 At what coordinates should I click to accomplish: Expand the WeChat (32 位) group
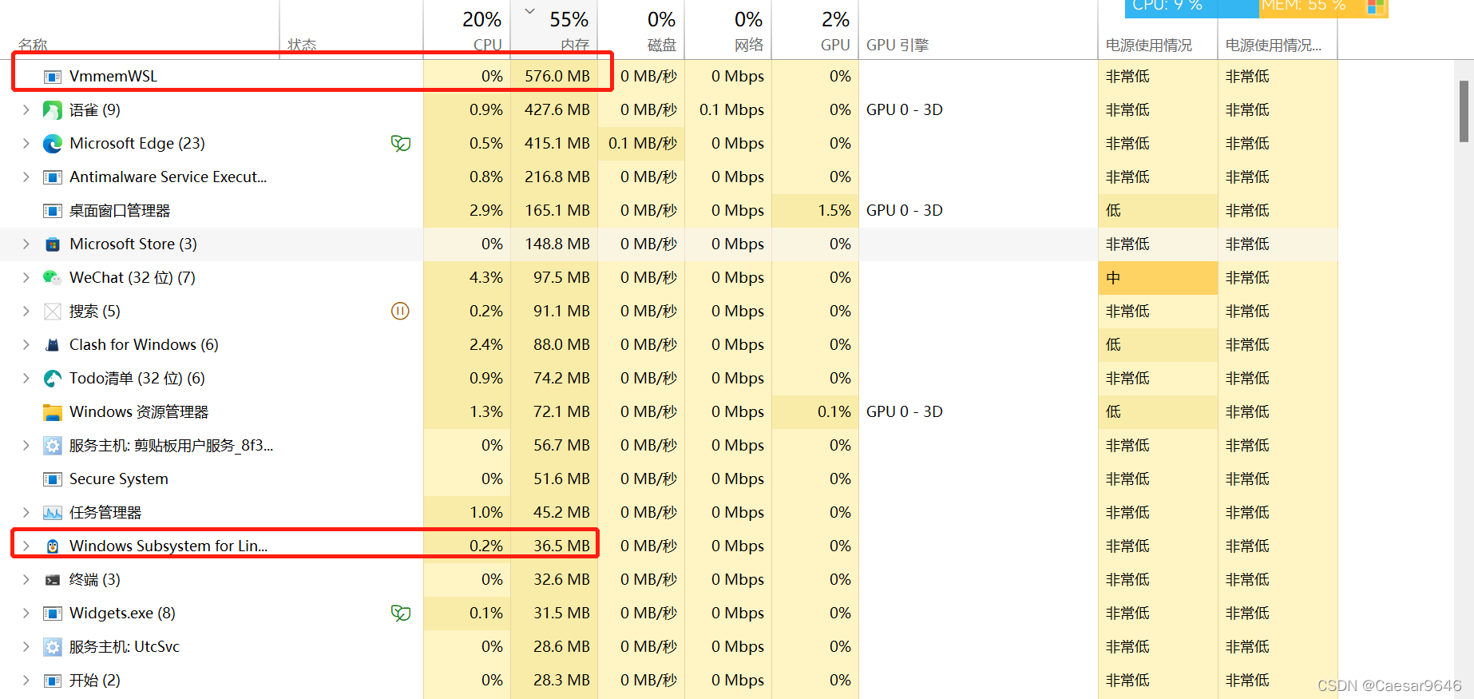pos(26,277)
